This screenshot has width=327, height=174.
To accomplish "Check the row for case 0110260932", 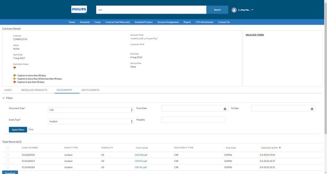I will pos(8,155).
